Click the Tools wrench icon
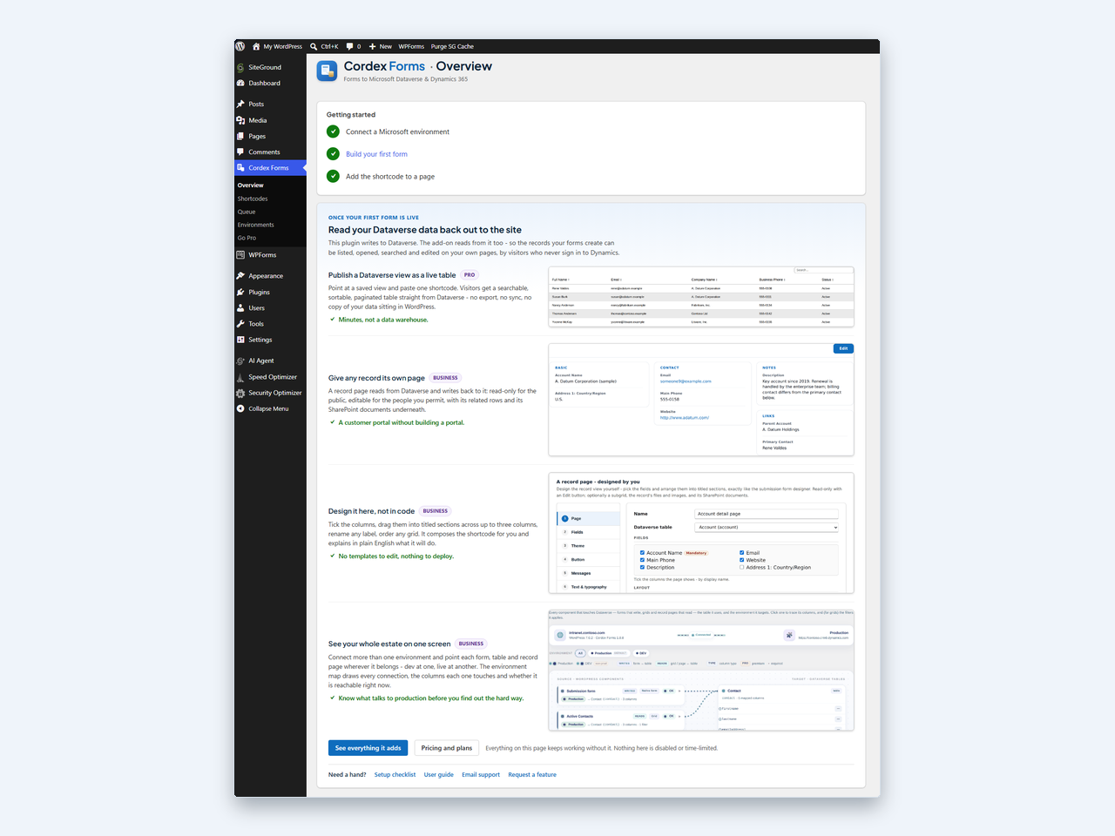Viewport: 1115px width, 836px height. (x=240, y=323)
